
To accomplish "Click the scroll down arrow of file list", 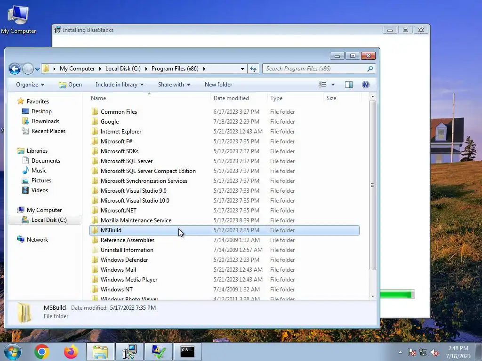I will click(x=373, y=296).
